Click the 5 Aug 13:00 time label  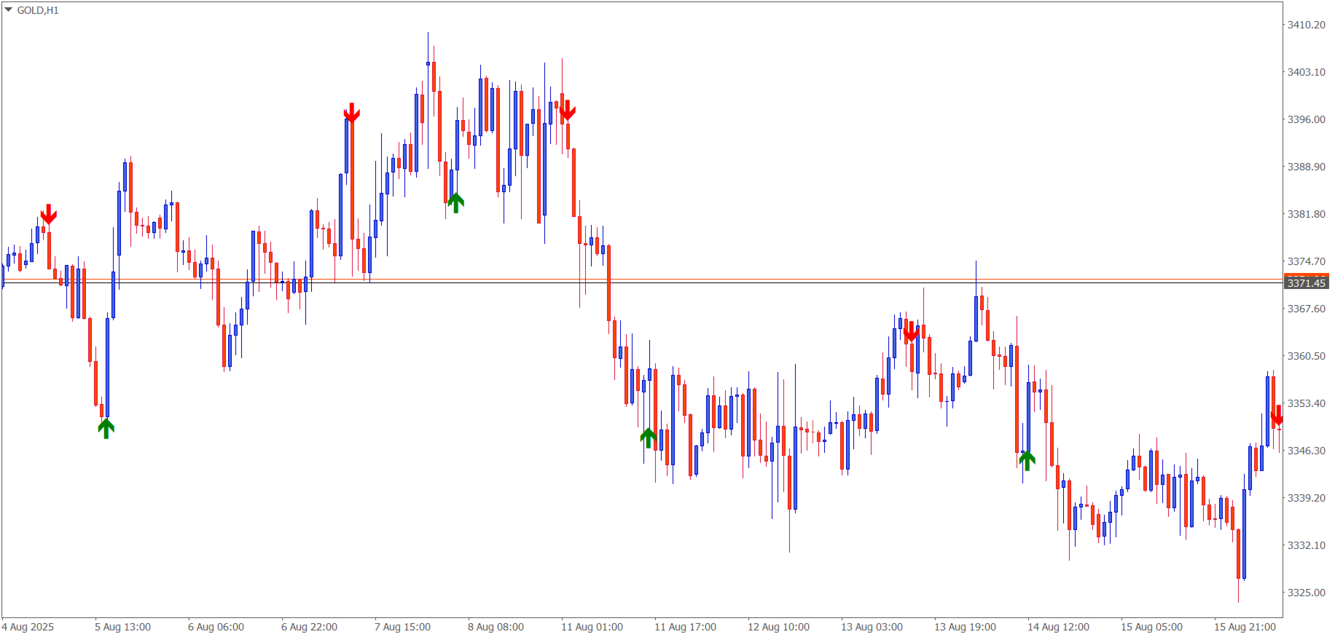(122, 627)
